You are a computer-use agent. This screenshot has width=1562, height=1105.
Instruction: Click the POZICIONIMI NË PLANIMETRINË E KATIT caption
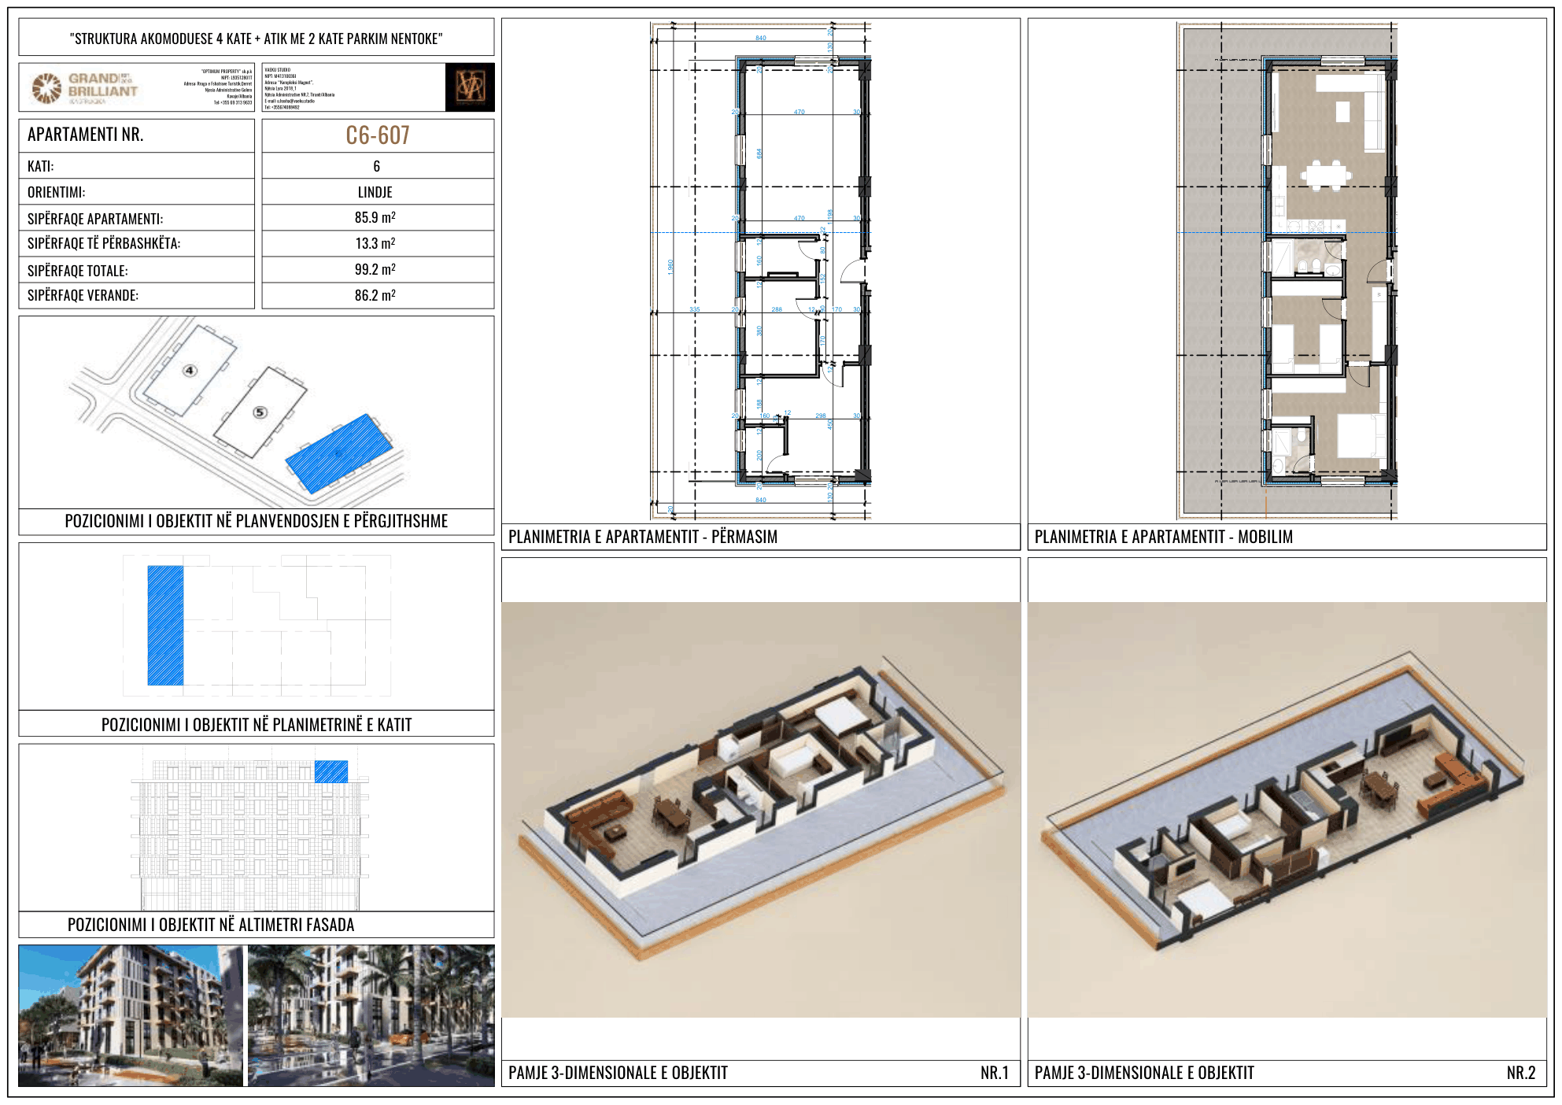pyautogui.click(x=257, y=725)
